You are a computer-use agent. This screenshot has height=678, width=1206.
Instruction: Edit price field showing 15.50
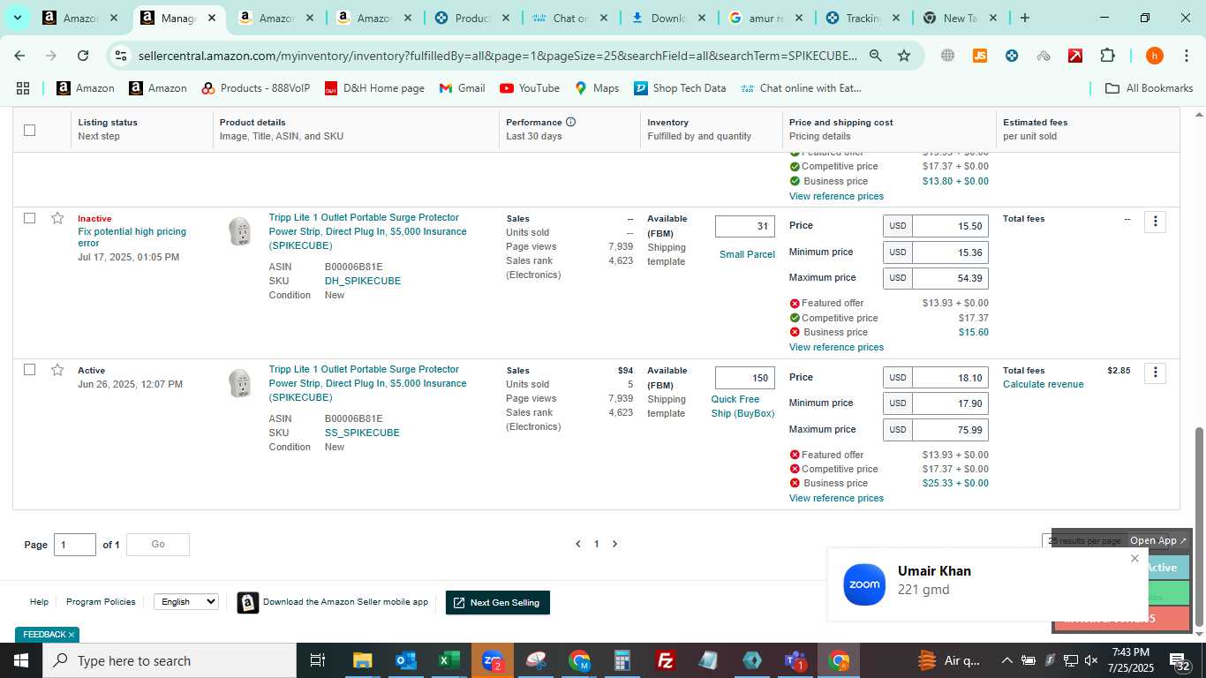(x=950, y=226)
